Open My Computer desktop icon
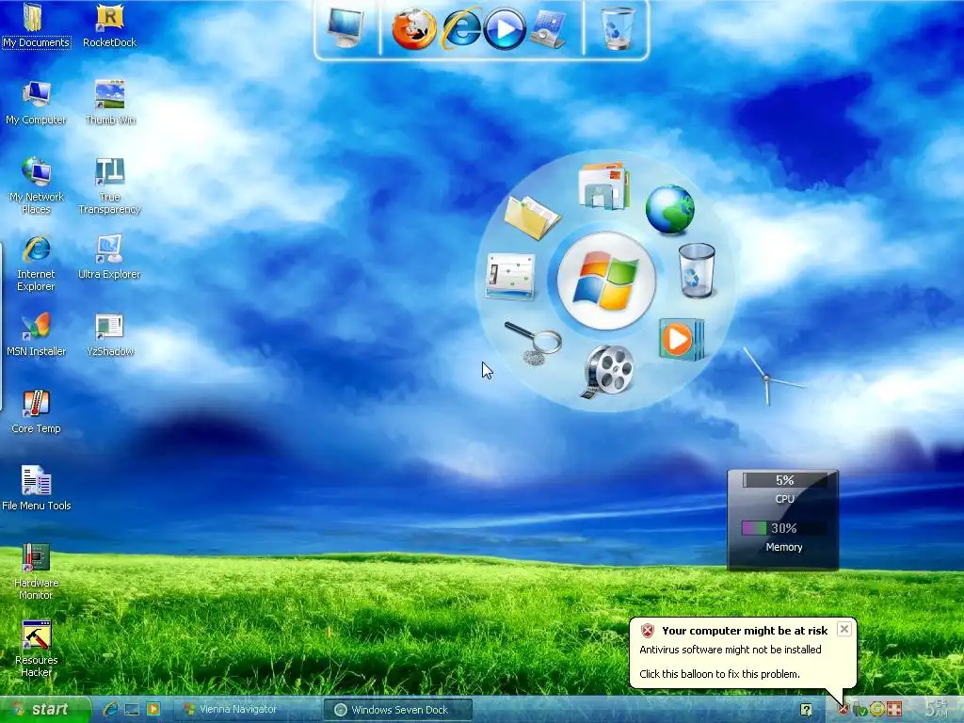 [x=36, y=103]
